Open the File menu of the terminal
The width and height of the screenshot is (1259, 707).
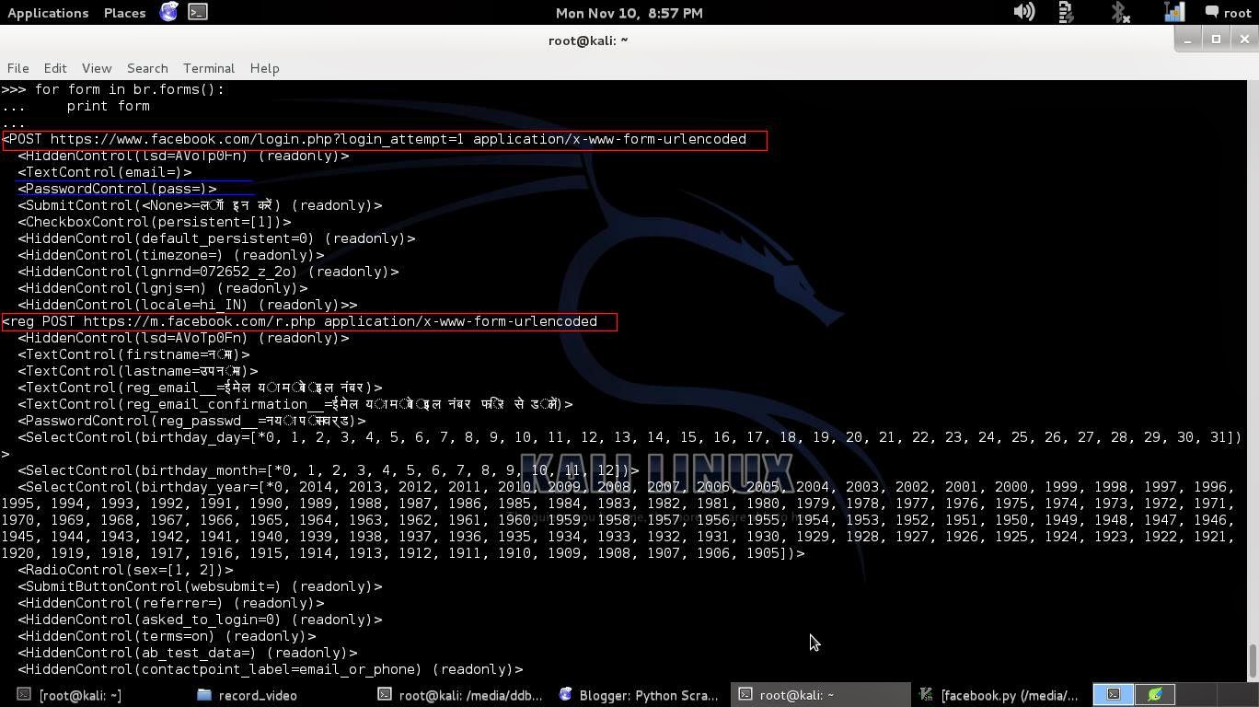coord(17,67)
